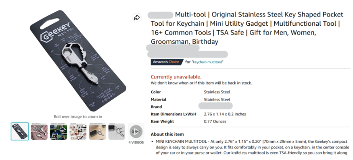Select the fifth thumbnail with car key fob
Screen dimensions: 353x160
[x=97, y=131]
